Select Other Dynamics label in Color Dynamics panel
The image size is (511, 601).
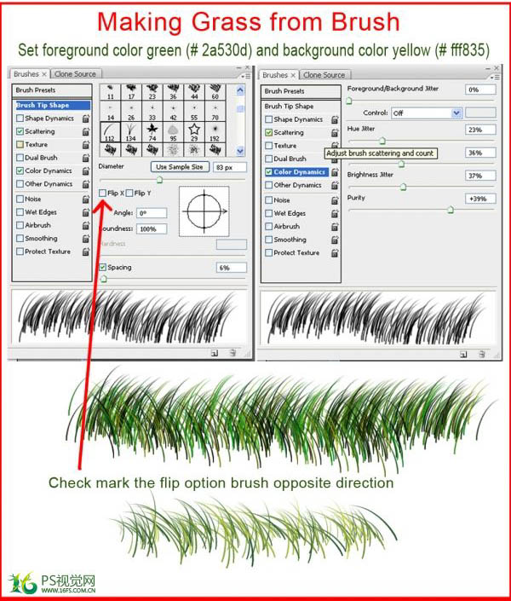coord(297,185)
